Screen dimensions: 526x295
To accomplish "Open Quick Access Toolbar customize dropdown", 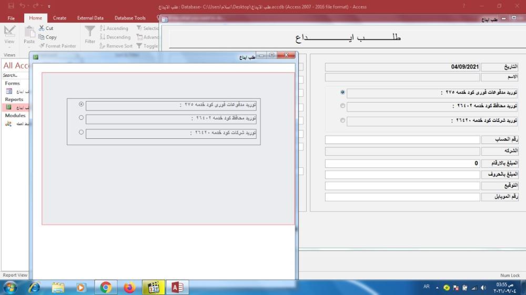I will pos(49,7).
